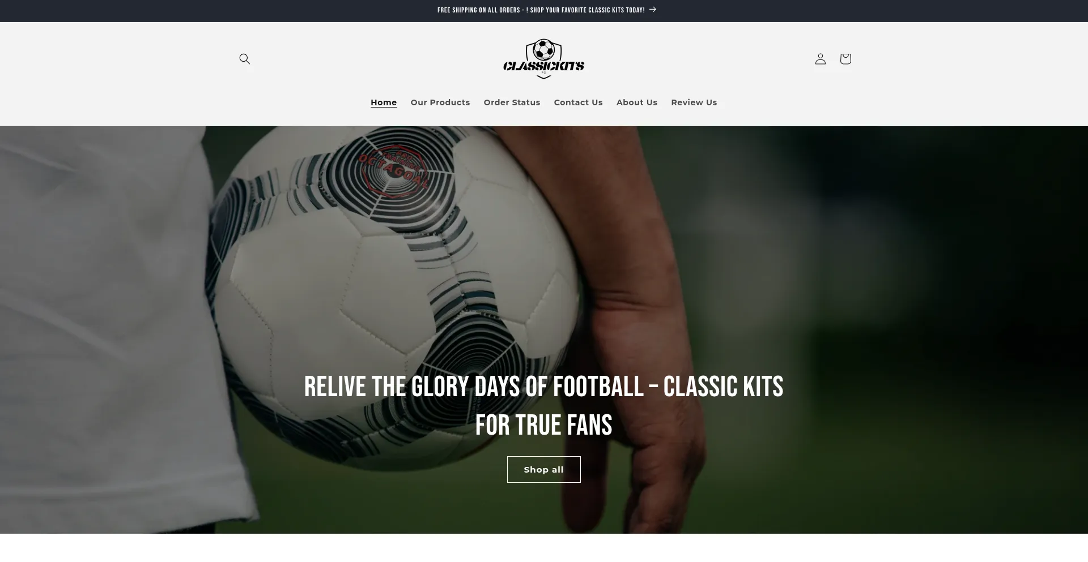Follow the free shipping announcement text
Screen dimensions: 1088x562
point(541,10)
